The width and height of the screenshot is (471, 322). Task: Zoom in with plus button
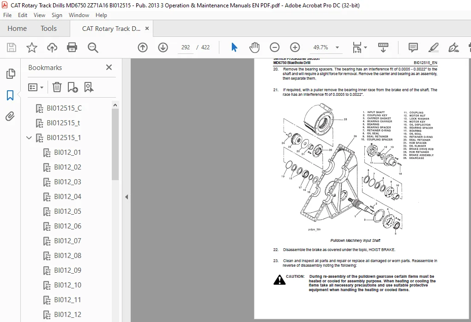pos(295,47)
